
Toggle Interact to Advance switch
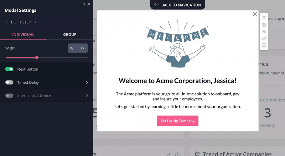pyautogui.click(x=9, y=96)
